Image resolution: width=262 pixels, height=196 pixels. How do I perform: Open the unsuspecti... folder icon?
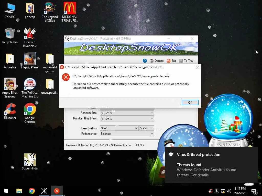tap(50, 86)
